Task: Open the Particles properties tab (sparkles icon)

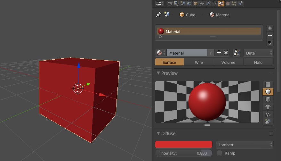Action: coord(234,4)
